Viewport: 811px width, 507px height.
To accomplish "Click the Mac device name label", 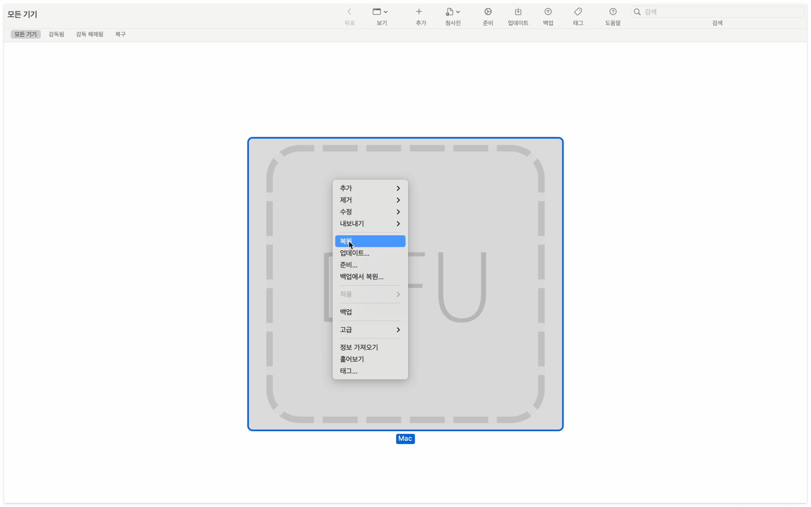I will pos(405,438).
